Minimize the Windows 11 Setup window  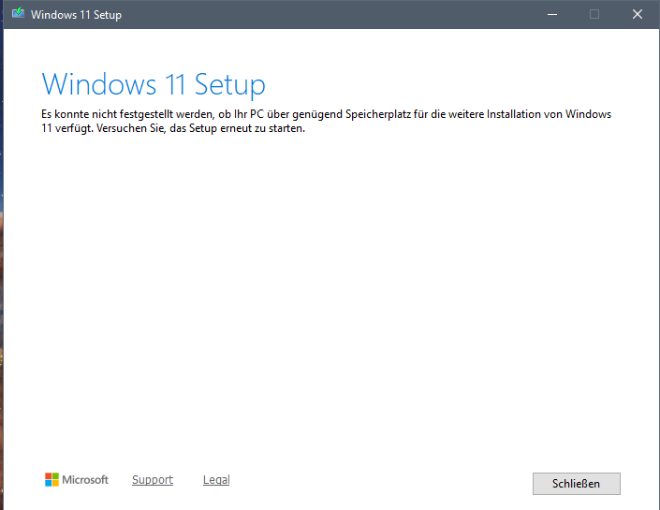click(552, 14)
